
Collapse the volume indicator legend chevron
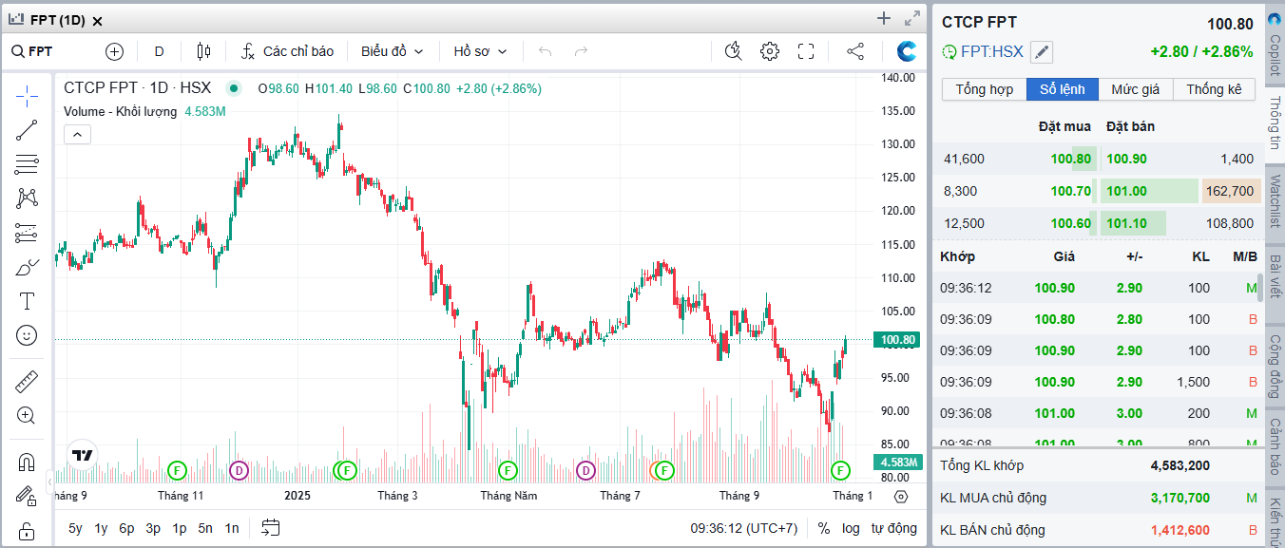(77, 134)
